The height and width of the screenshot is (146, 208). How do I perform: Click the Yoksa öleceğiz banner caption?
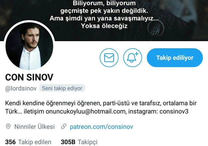[x=104, y=26]
